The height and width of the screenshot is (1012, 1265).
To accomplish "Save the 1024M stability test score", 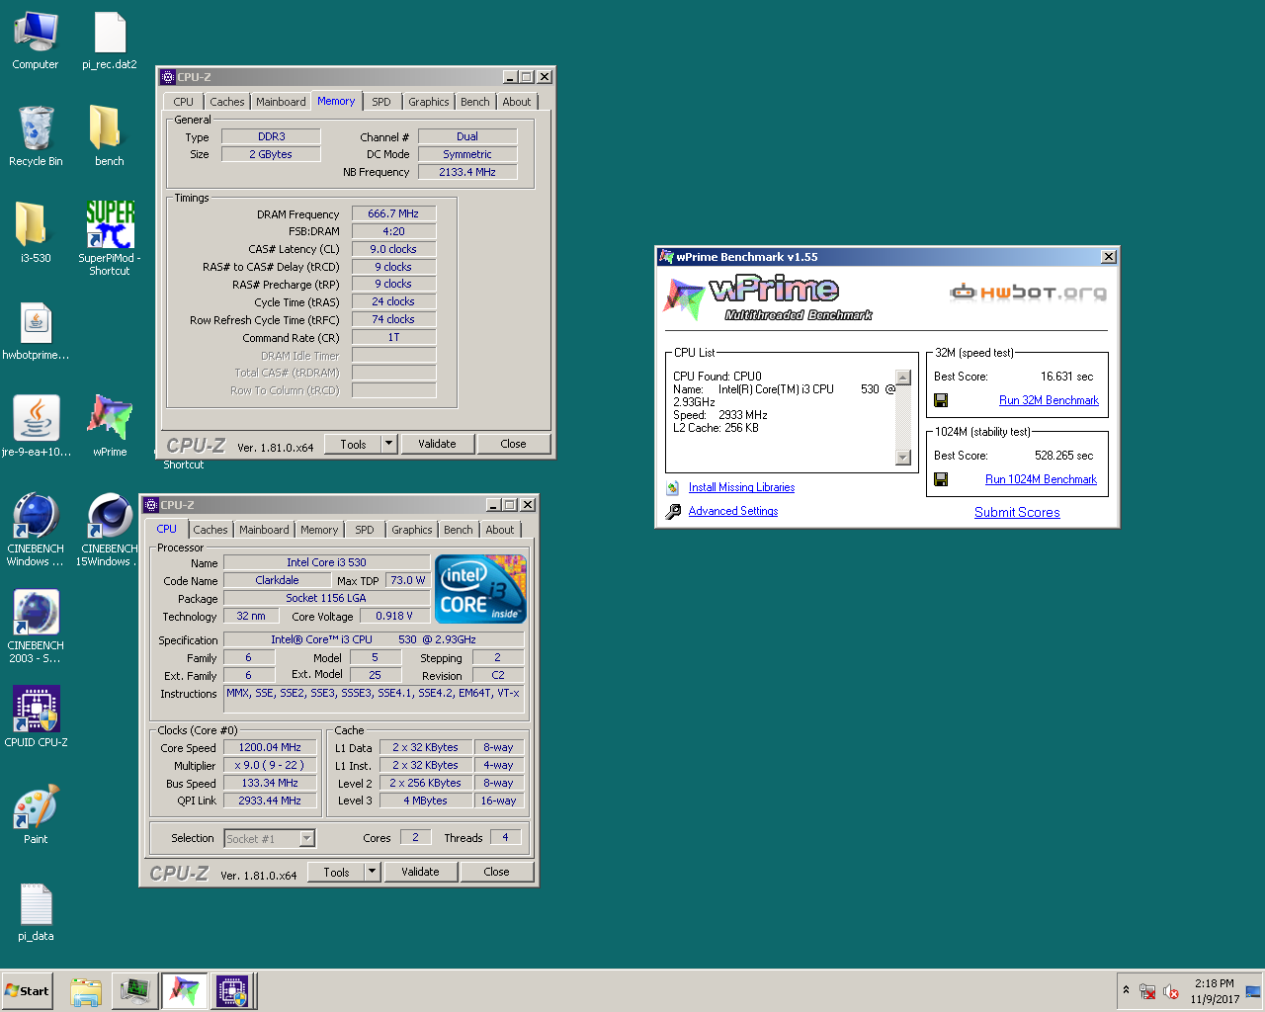I will (x=941, y=479).
